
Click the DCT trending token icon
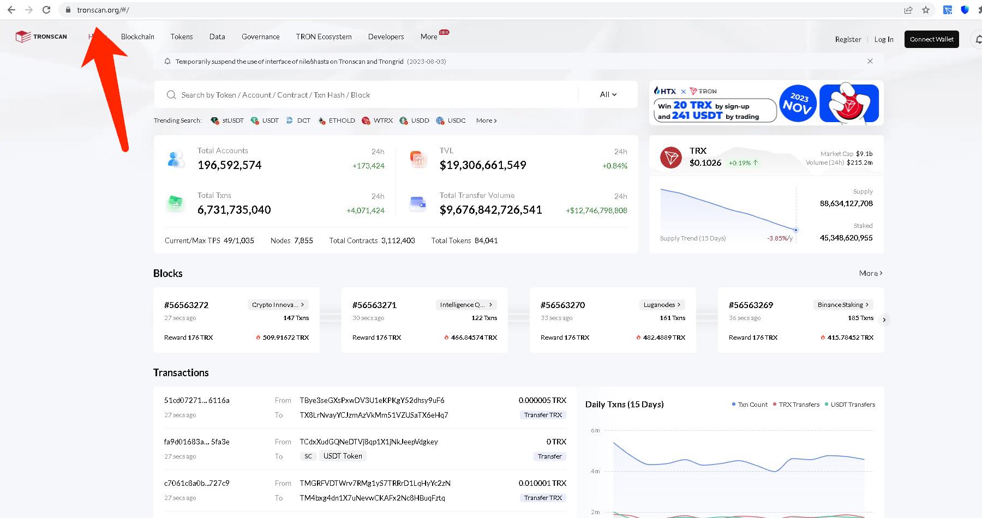290,121
